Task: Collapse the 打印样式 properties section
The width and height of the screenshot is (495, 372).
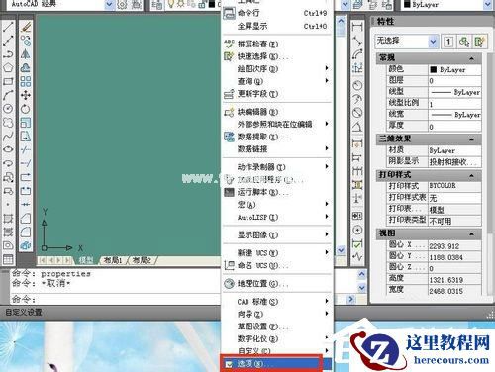Action: pyautogui.click(x=471, y=175)
